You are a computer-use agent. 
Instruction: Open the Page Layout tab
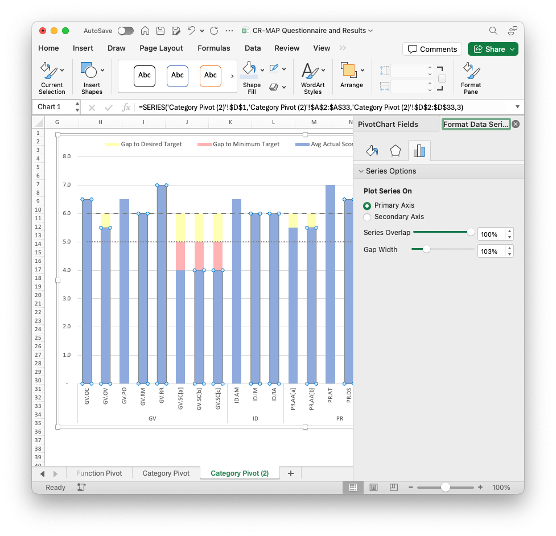[162, 48]
